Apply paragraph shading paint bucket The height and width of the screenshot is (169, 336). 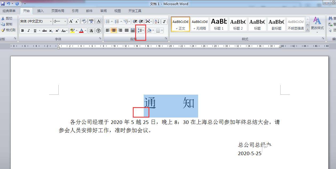[x=149, y=30]
